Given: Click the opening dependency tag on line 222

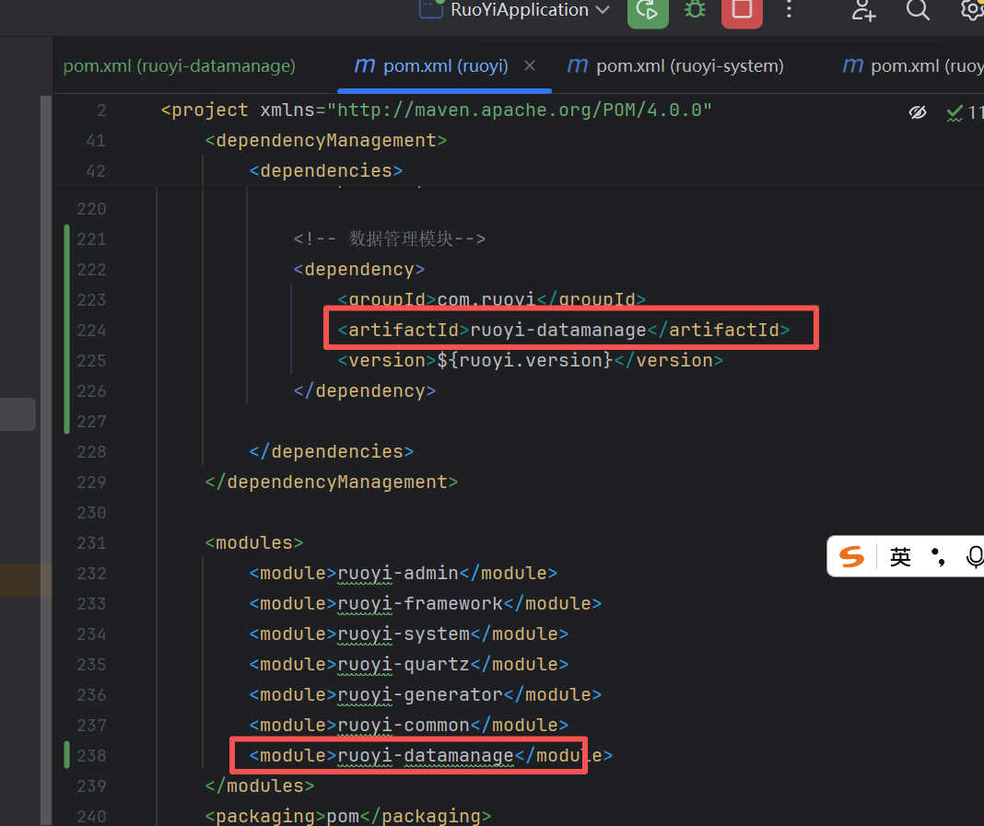Looking at the screenshot, I should point(359,270).
